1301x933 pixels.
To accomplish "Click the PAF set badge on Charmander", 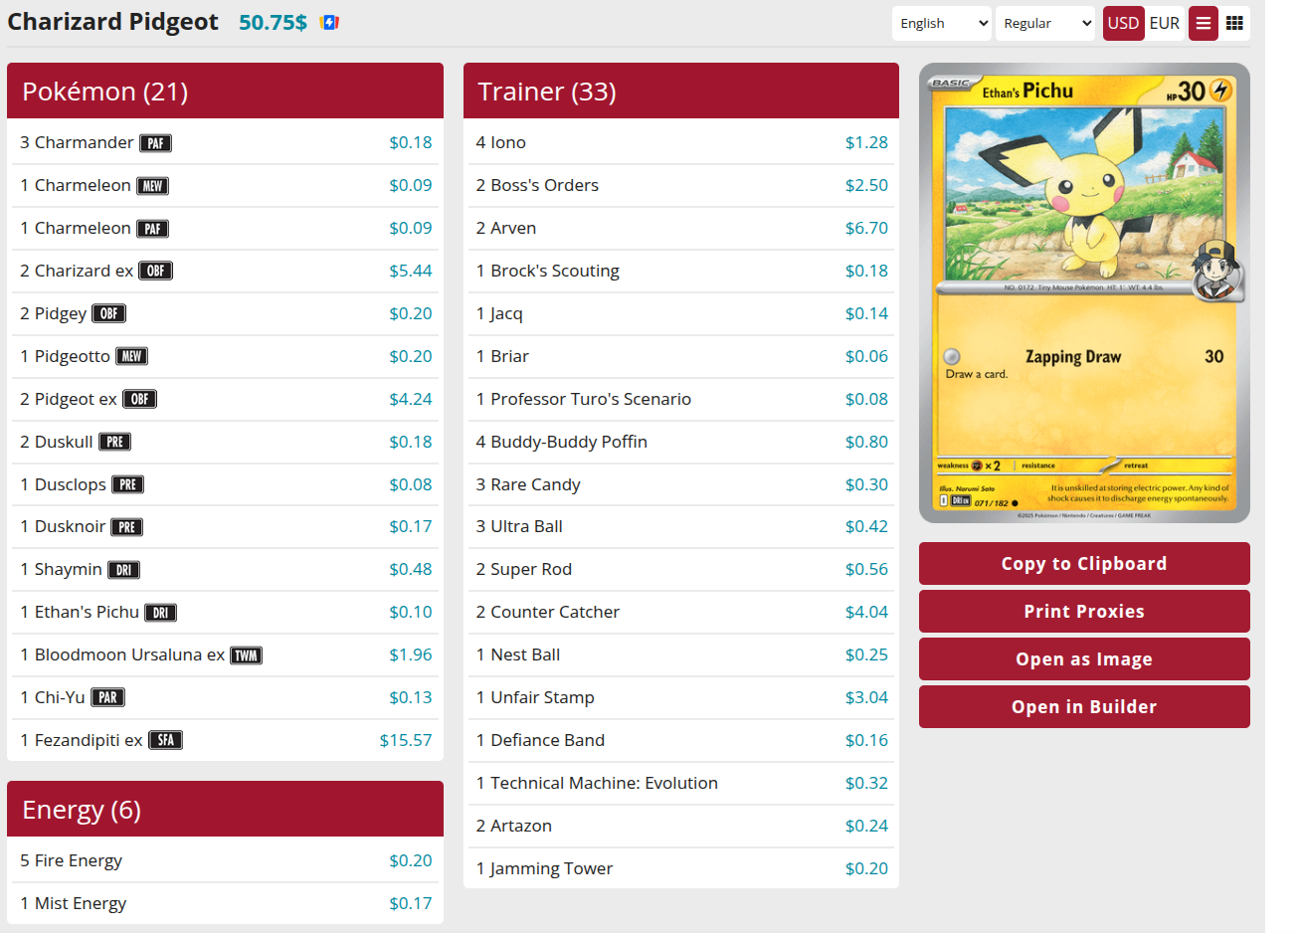I will tap(155, 143).
